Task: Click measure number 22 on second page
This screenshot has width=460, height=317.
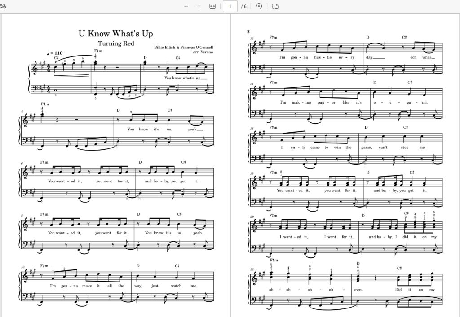Action: tap(252, 269)
